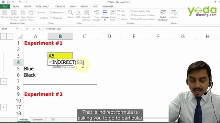Switch to Page Layout view
The width and height of the screenshot is (220, 123).
coord(23,15)
